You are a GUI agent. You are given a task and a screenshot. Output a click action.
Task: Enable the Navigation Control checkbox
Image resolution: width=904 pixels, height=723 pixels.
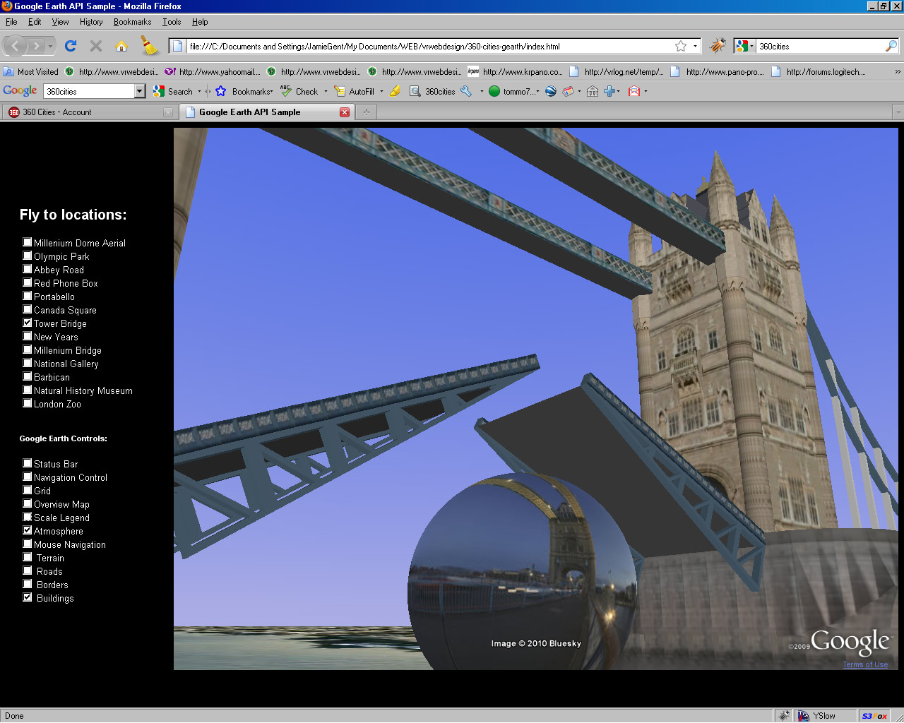coord(28,477)
